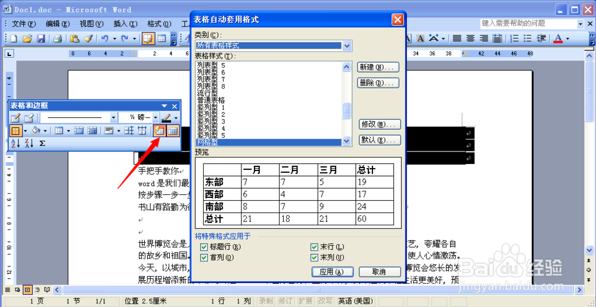Image resolution: width=596 pixels, height=307 pixels.
Task: Sort ascending with the A-Z icon
Action: click(15, 143)
